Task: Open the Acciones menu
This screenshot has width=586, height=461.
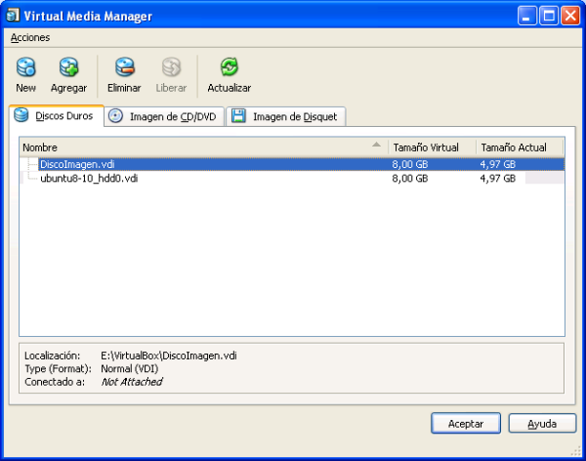Action: pos(30,37)
